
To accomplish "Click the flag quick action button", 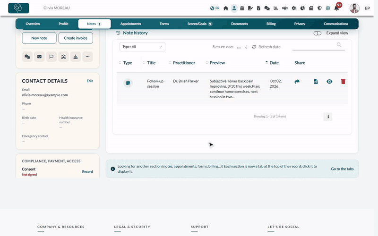I will (52, 57).
